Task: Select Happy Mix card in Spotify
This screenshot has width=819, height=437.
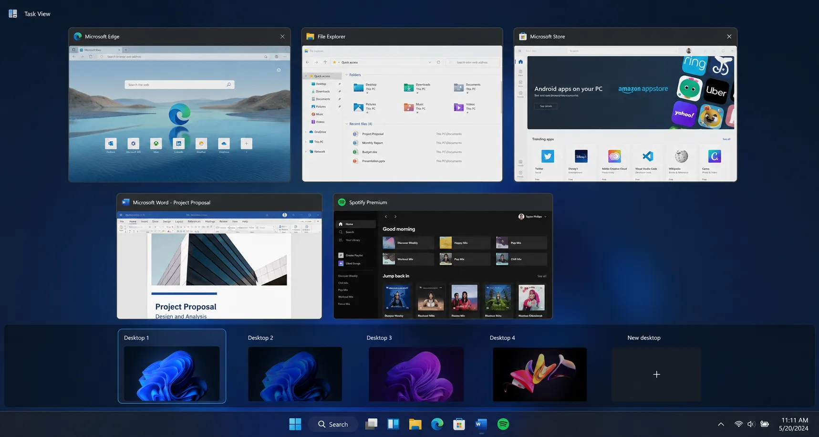Action: (465, 243)
